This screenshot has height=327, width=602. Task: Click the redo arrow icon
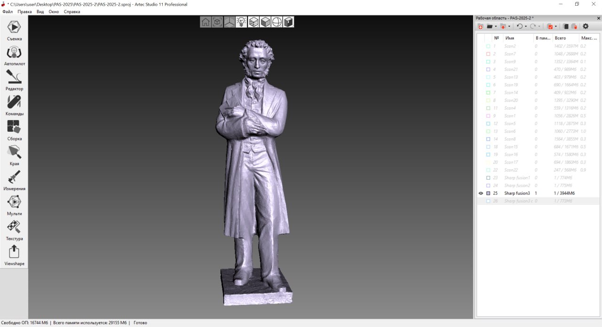pos(533,27)
